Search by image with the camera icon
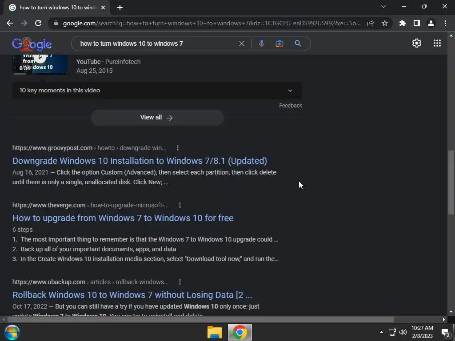Image resolution: width=455 pixels, height=341 pixels. coord(279,44)
